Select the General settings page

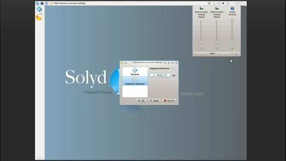(x=135, y=72)
